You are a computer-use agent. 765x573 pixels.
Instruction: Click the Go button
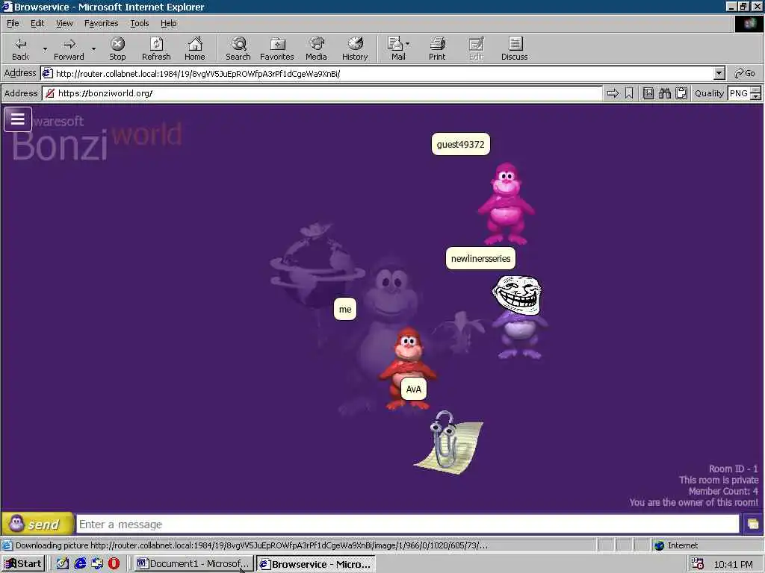(x=745, y=74)
